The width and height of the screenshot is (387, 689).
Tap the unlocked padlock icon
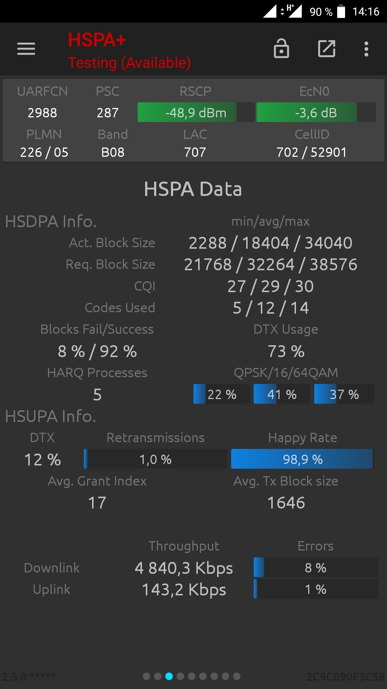pos(281,48)
